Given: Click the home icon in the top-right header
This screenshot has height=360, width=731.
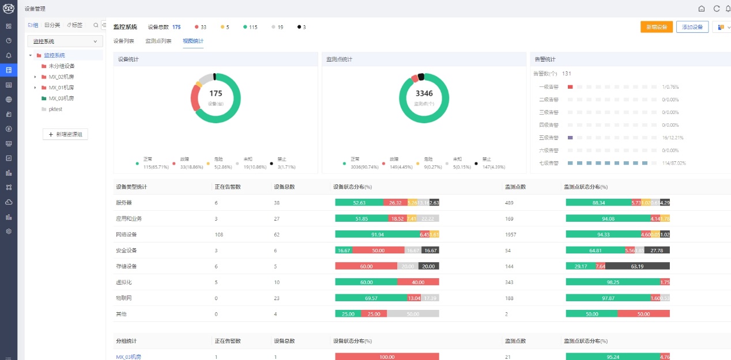Looking at the screenshot, I should point(702,9).
